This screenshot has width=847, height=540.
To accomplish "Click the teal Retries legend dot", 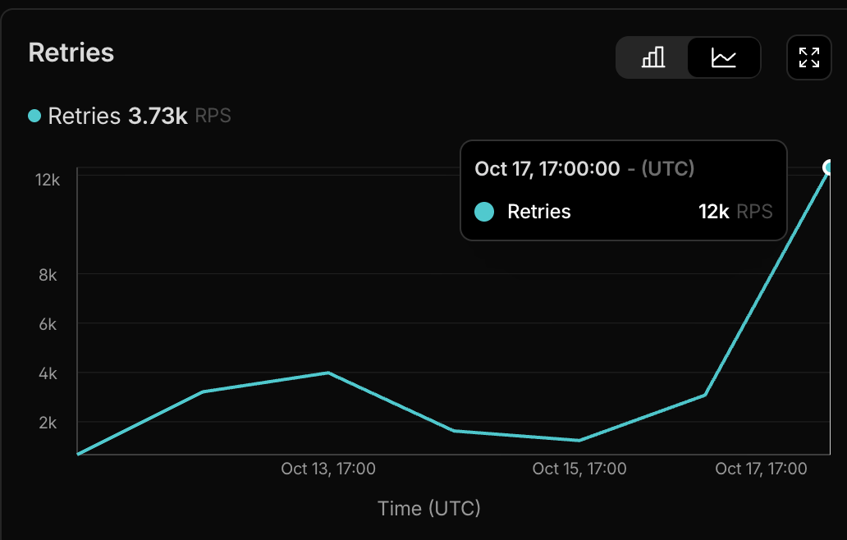I will (34, 117).
